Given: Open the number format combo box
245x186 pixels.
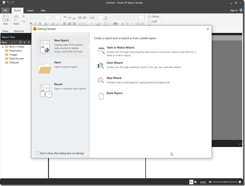Looking at the screenshot, I should 128,18.
